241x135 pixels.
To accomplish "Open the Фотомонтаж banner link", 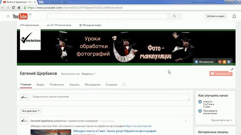I will (204, 61).
